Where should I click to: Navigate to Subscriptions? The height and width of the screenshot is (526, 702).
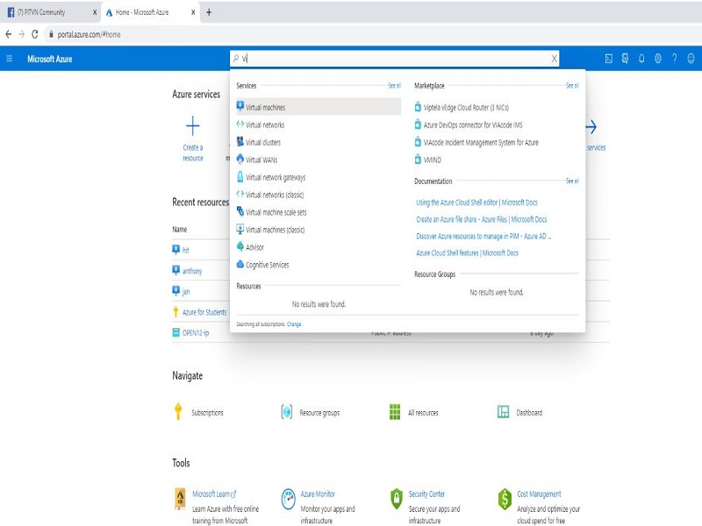point(207,412)
